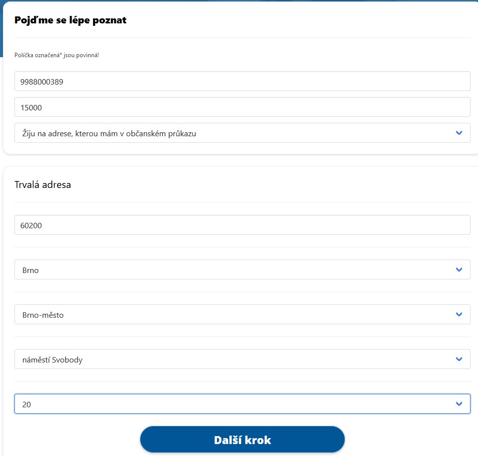This screenshot has width=478, height=456.
Task: Open the house number dropdown showing 20
Action: [242, 404]
